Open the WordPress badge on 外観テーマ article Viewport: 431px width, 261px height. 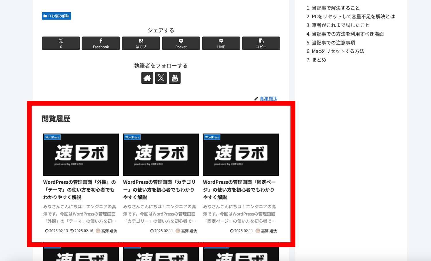coord(52,137)
